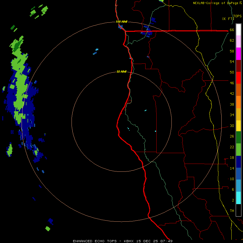243x243 pixels.
Task: Click the 30 legend value
Action: 232,126
